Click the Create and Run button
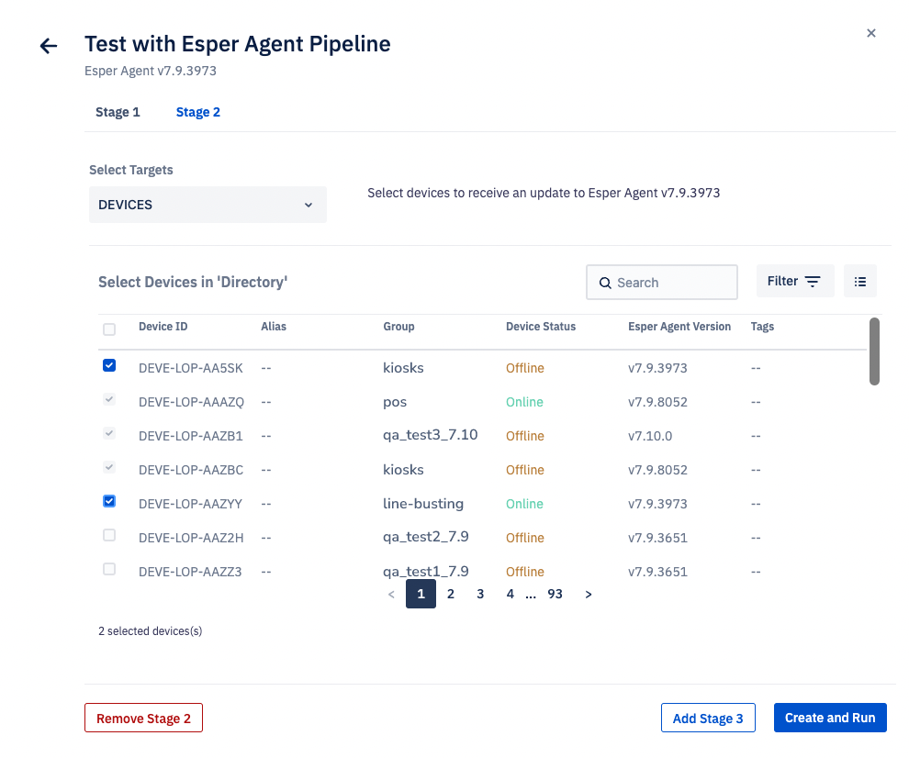The width and height of the screenshot is (909, 758). (829, 718)
